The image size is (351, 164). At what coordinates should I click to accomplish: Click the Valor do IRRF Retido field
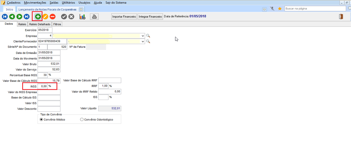(110, 92)
